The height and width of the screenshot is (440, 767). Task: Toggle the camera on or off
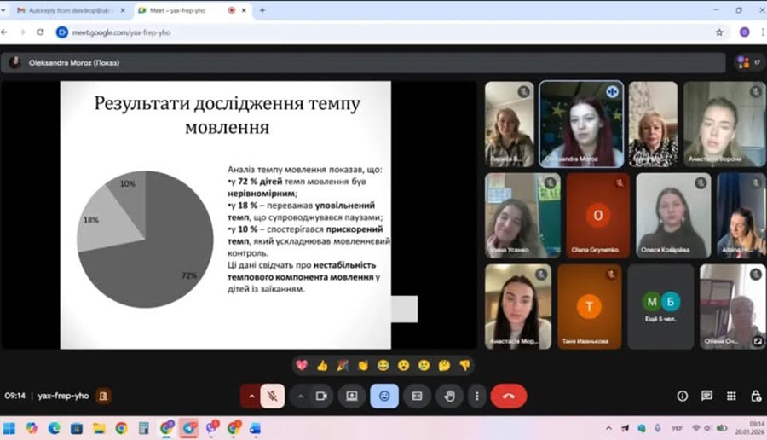point(321,396)
